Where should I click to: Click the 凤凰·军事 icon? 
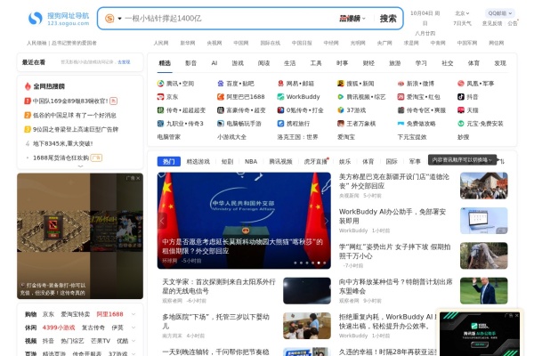coord(461,84)
